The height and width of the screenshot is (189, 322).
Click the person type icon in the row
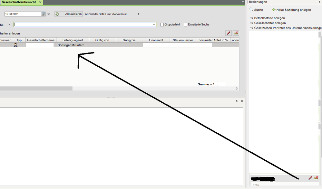click(15, 45)
